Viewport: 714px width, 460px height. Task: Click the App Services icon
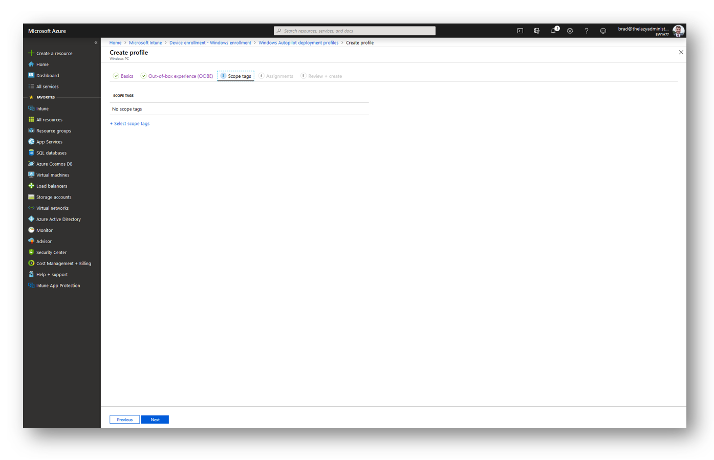tap(31, 142)
